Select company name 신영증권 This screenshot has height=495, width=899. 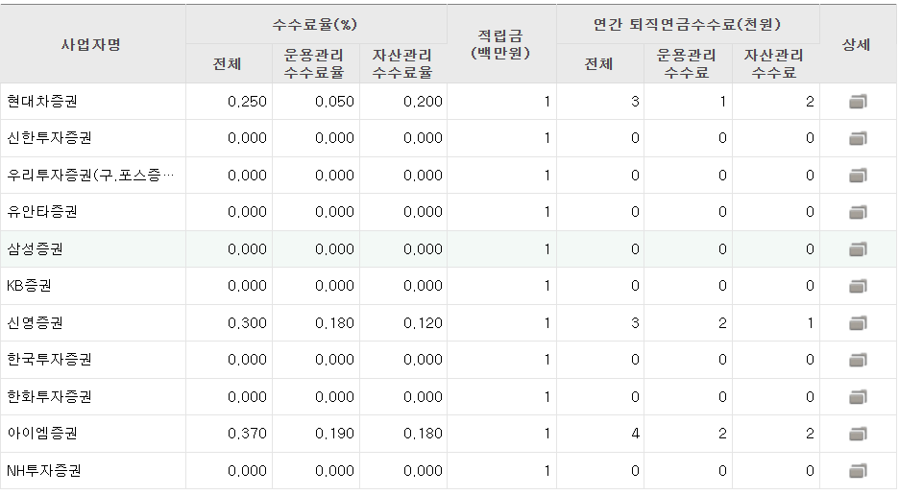coord(35,322)
